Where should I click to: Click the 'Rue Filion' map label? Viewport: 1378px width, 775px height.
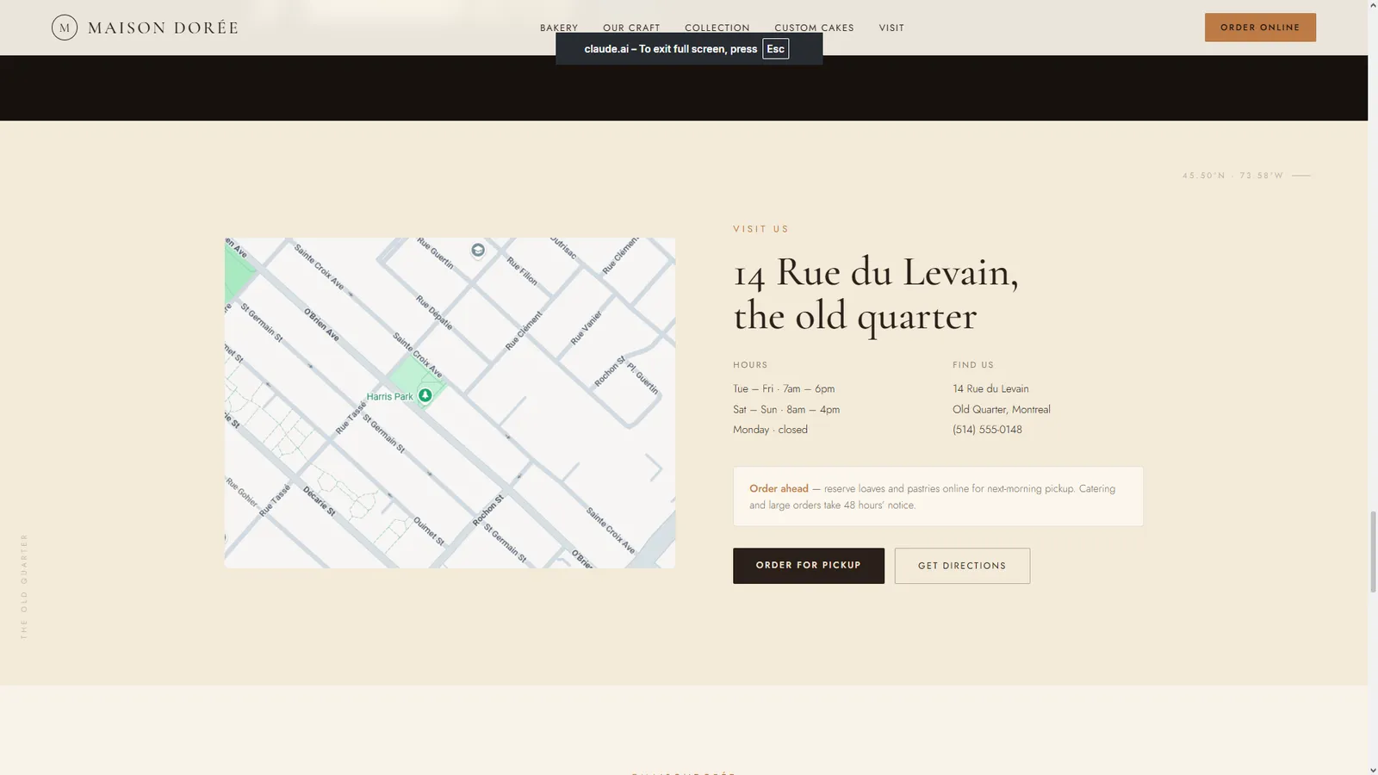click(522, 271)
